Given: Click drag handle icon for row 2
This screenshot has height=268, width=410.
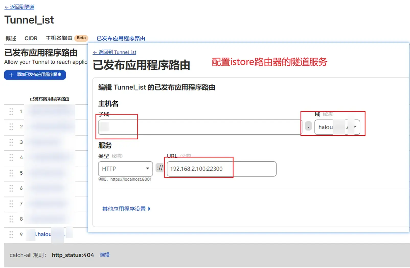Looking at the screenshot, I should tap(11, 127).
